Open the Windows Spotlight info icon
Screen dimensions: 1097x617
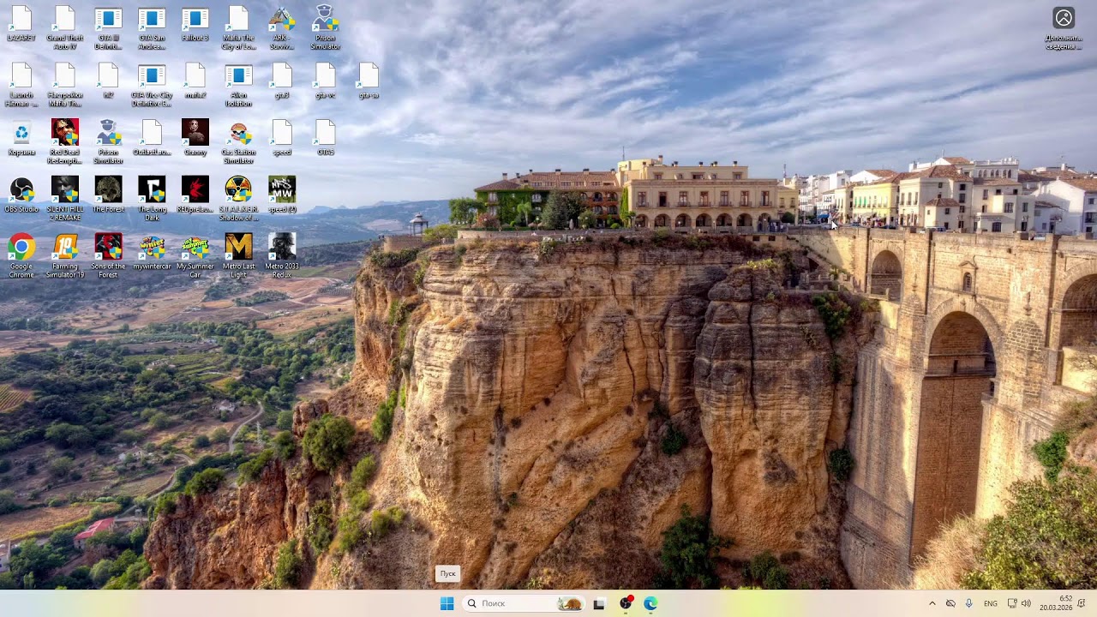tap(1064, 27)
